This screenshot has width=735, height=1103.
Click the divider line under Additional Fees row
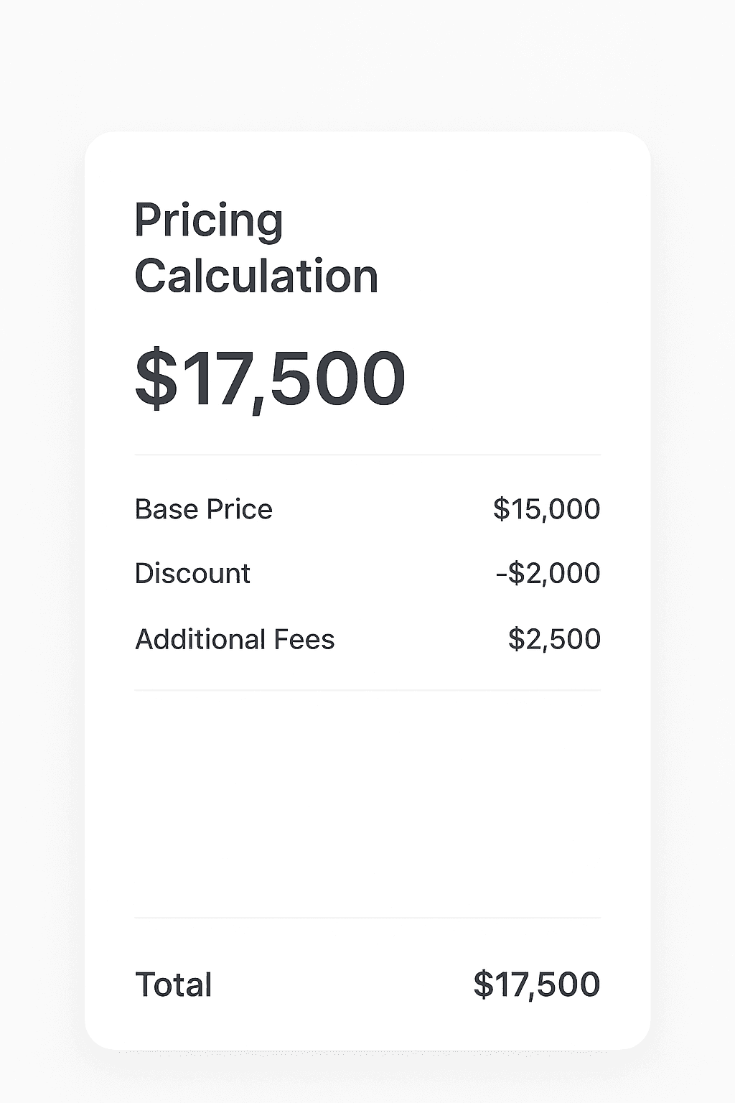pos(367,690)
